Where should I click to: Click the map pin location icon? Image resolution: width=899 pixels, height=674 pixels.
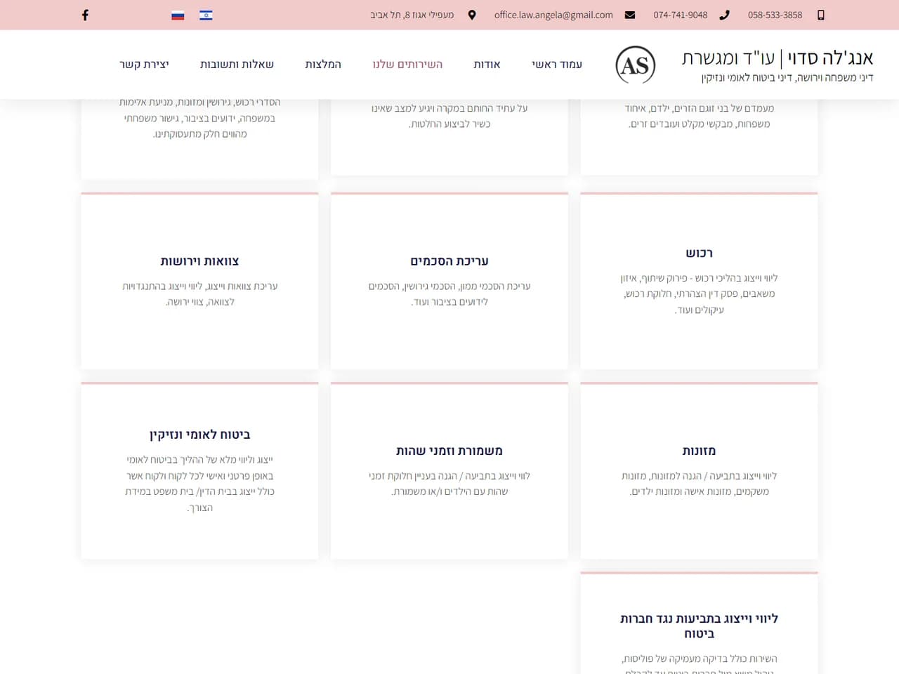point(472,15)
